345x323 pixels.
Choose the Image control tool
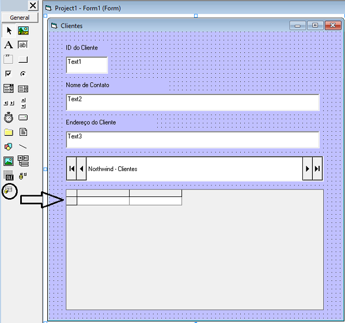(9, 161)
